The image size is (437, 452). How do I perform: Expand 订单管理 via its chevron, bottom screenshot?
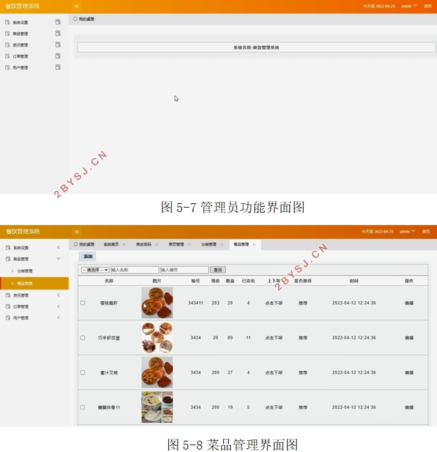click(59, 306)
